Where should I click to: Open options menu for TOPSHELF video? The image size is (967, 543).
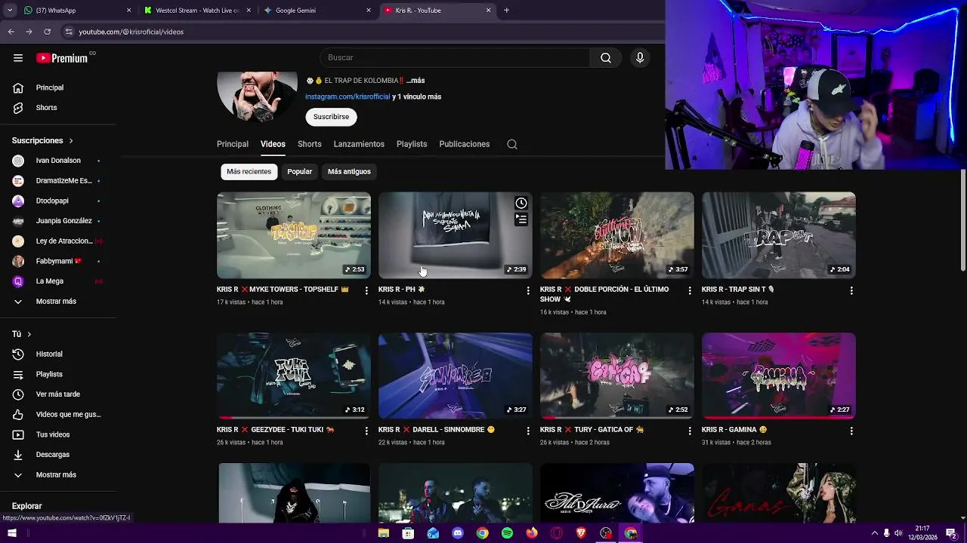[366, 290]
